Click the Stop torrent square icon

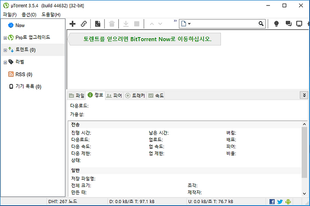[137, 24]
